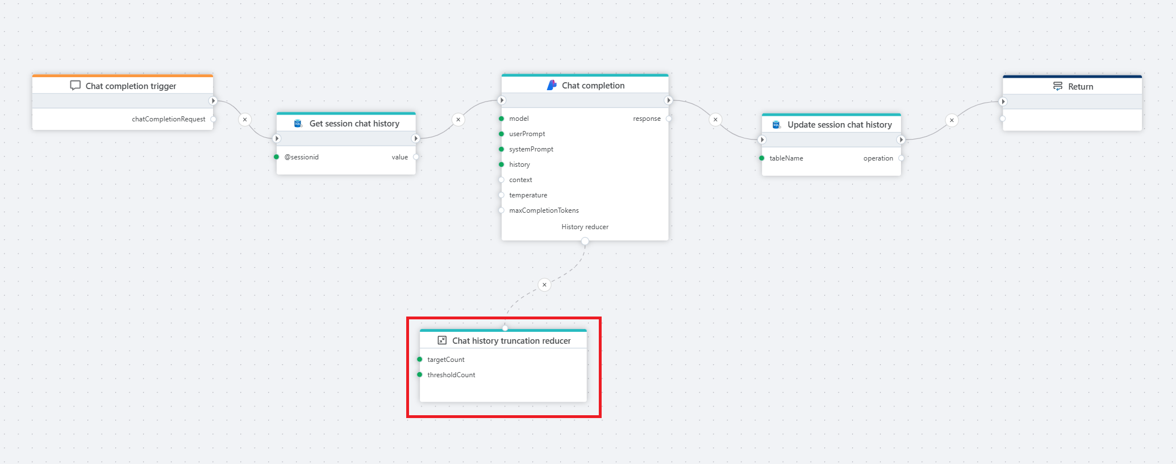
Task: Click the chat bubble icon on trigger node
Action: [x=75, y=86]
